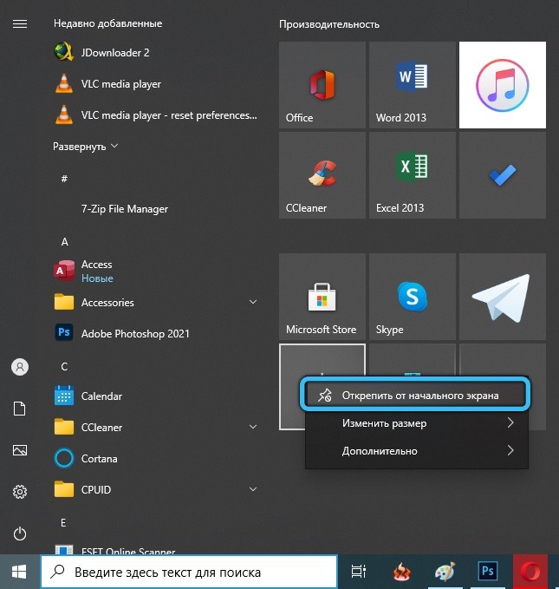Image resolution: width=559 pixels, height=589 pixels.
Task: Open the user account icon
Action: coord(20,367)
